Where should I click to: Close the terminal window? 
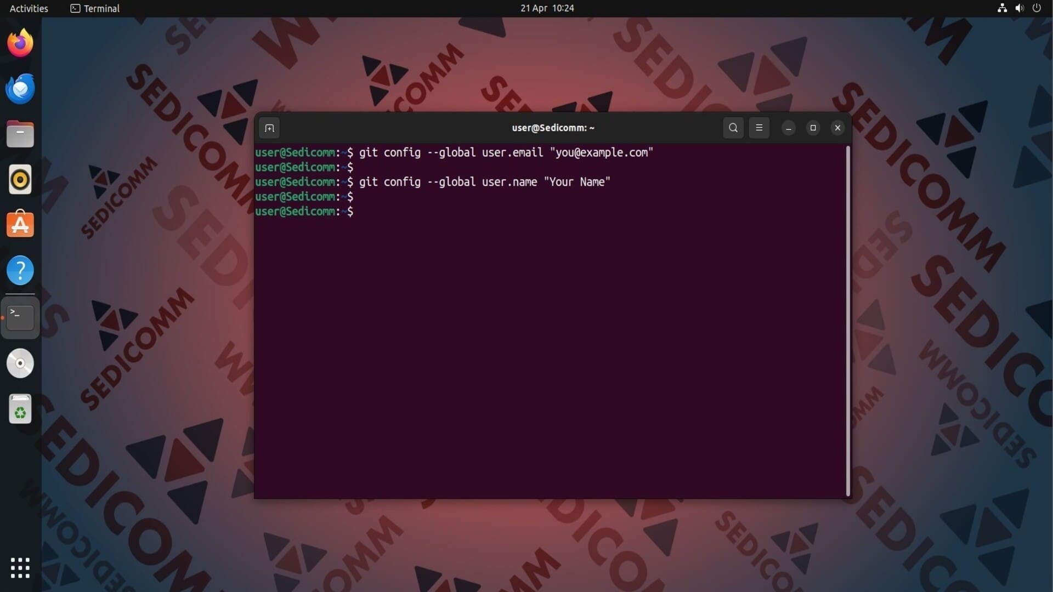point(837,128)
